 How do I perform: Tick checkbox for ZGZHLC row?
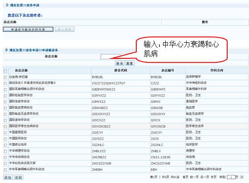click(5, 145)
